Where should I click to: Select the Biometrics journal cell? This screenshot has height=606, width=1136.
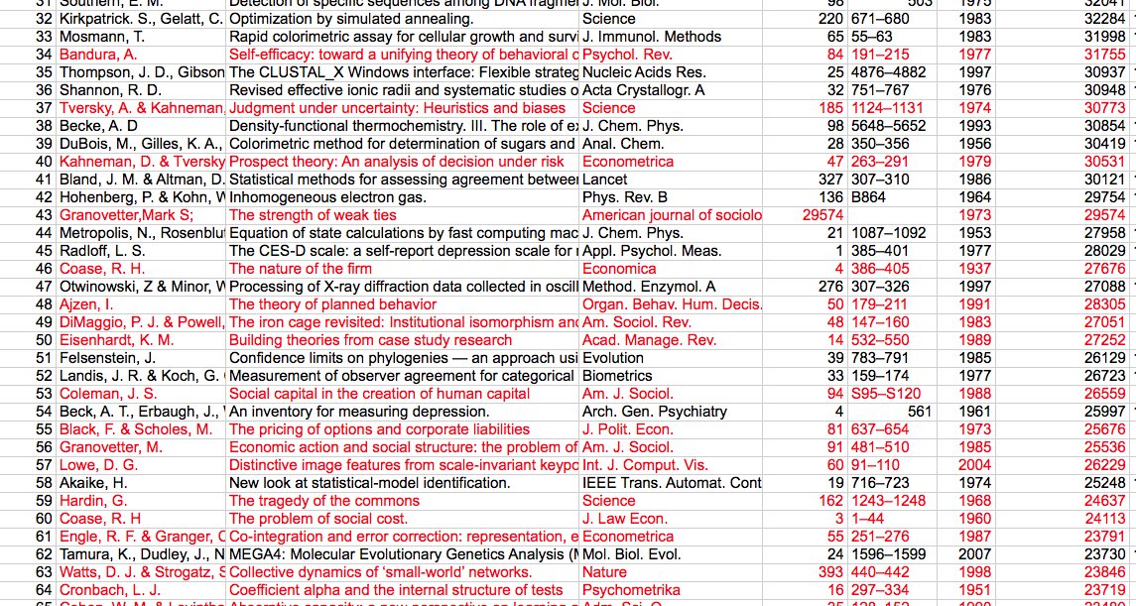pyautogui.click(x=671, y=376)
